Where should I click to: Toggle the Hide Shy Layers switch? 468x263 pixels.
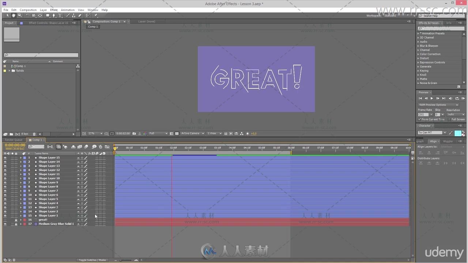73,146
